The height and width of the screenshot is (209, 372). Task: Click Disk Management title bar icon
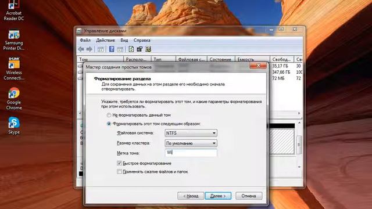tap(79, 31)
